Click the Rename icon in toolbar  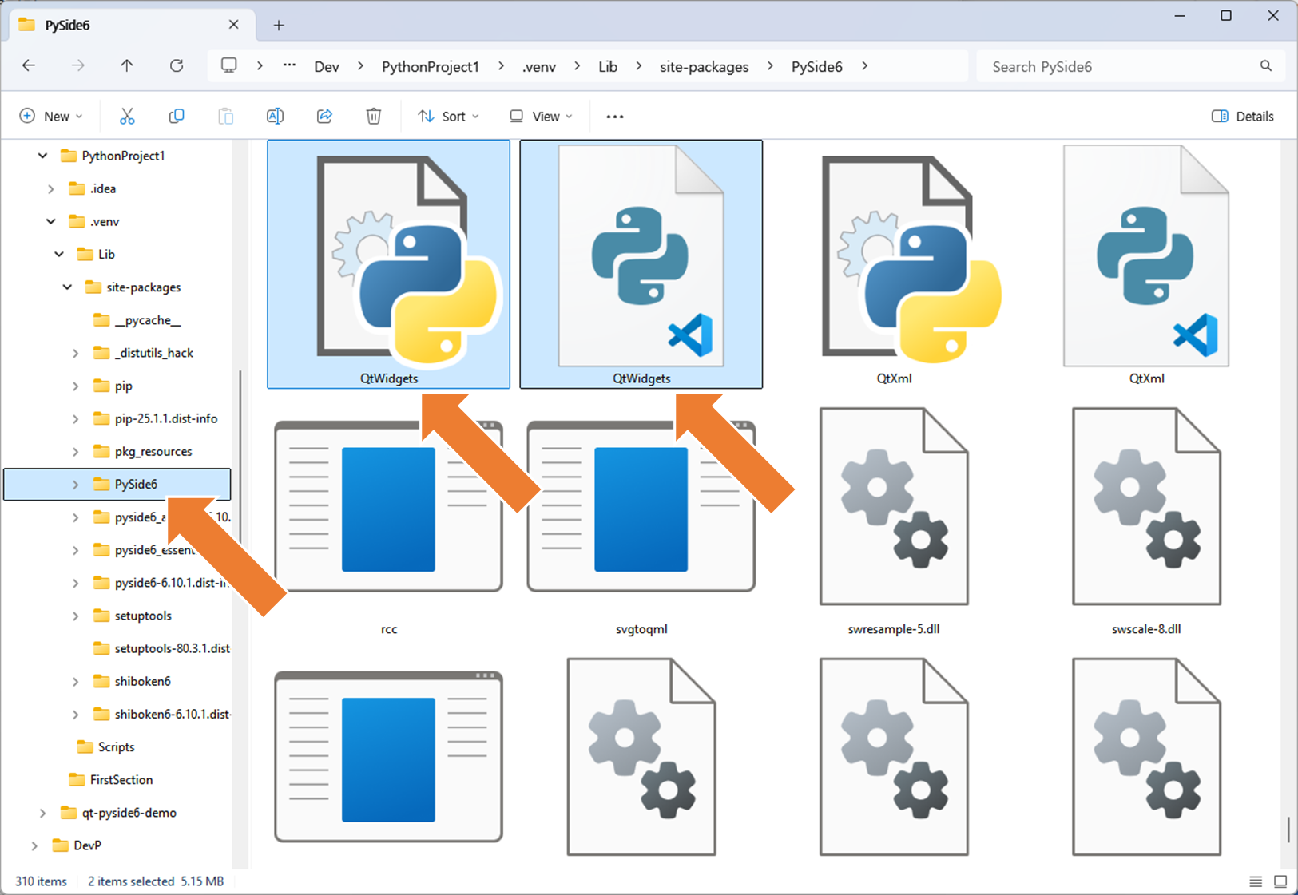pyautogui.click(x=275, y=117)
